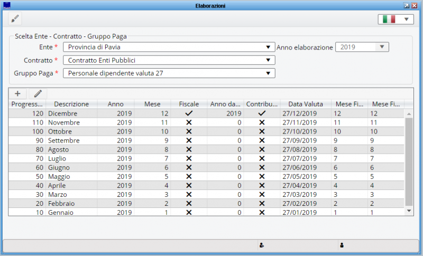This screenshot has width=423, height=256.
Task: Sort by the Descrizione column header
Action: pyautogui.click(x=71, y=104)
